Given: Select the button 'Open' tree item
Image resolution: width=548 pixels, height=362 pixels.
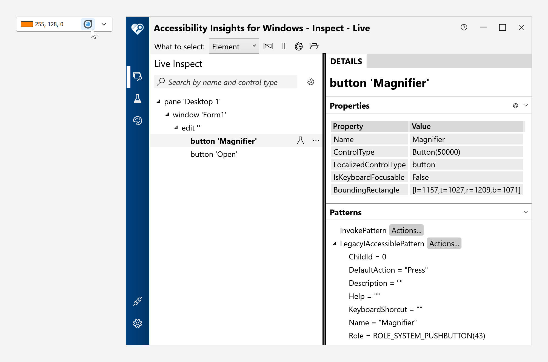Looking at the screenshot, I should 214,154.
